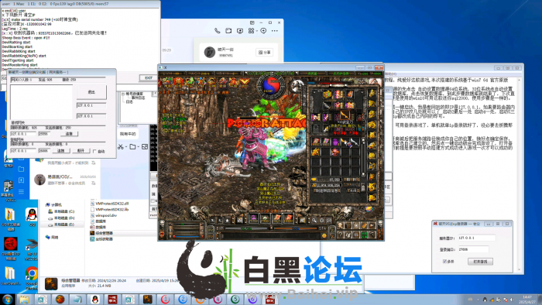Image resolution: width=542 pixels, height=305 pixels.
Task: Click the server IP field in launcher
Action: 476,238
